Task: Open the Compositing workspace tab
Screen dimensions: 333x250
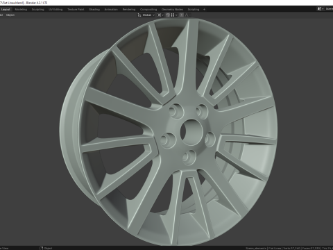Action: [148, 10]
